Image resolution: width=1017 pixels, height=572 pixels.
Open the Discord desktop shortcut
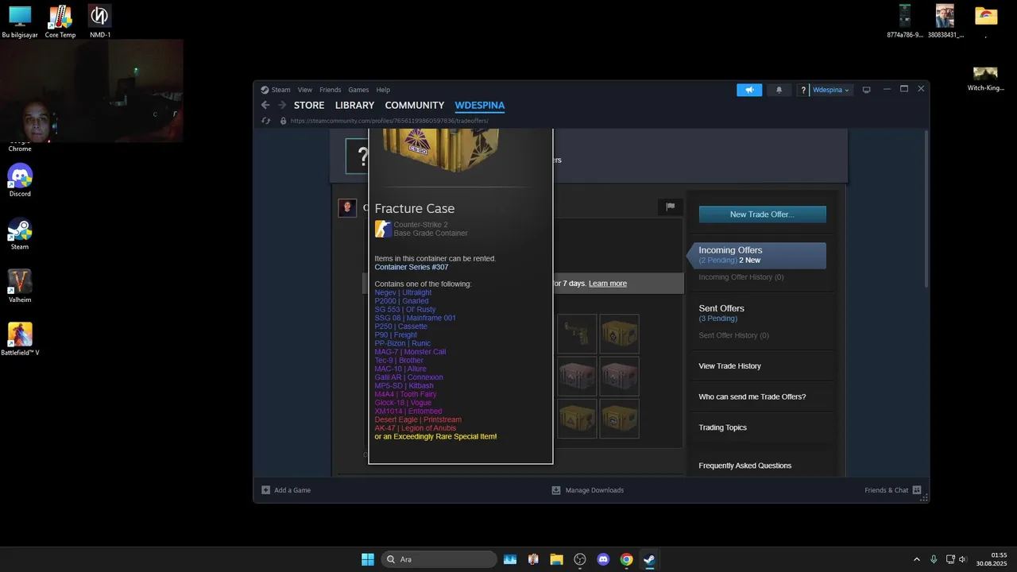[x=20, y=180]
